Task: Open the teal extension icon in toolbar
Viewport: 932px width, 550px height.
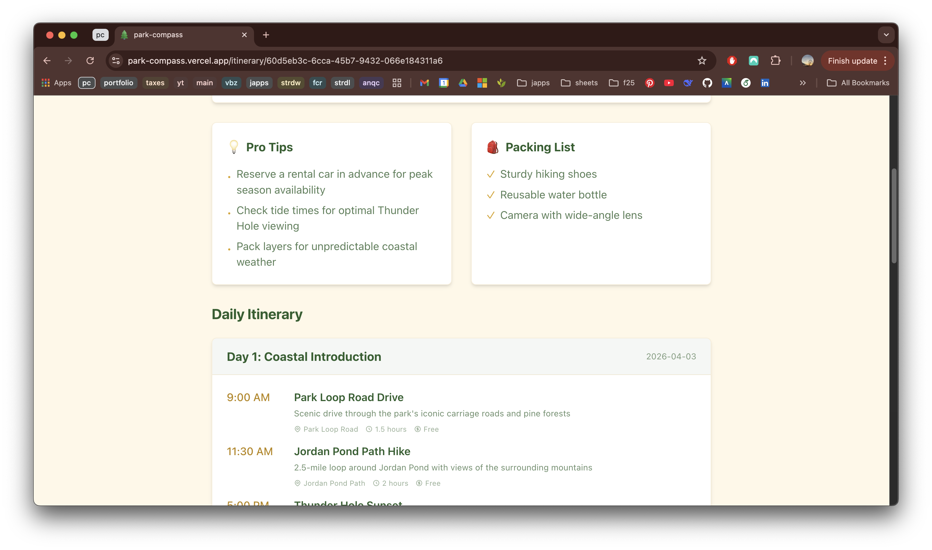Action: tap(754, 61)
